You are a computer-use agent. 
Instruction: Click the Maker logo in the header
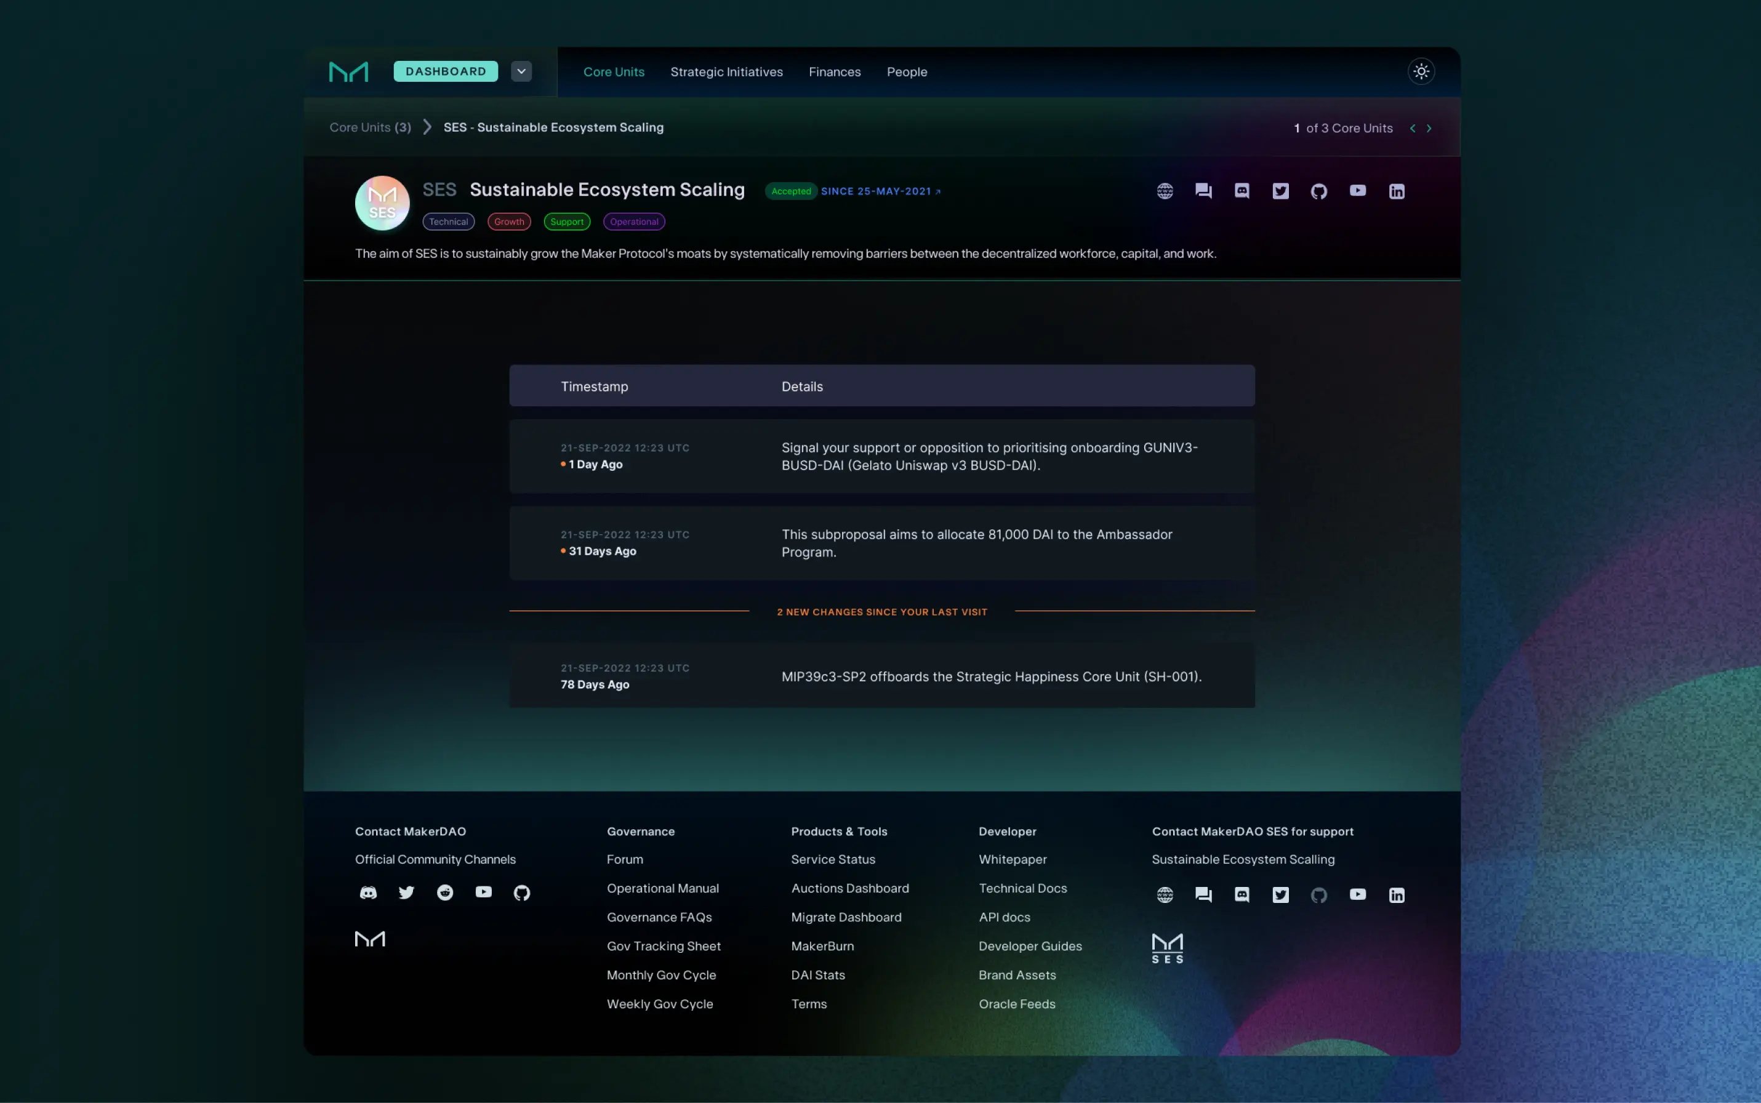tap(349, 71)
